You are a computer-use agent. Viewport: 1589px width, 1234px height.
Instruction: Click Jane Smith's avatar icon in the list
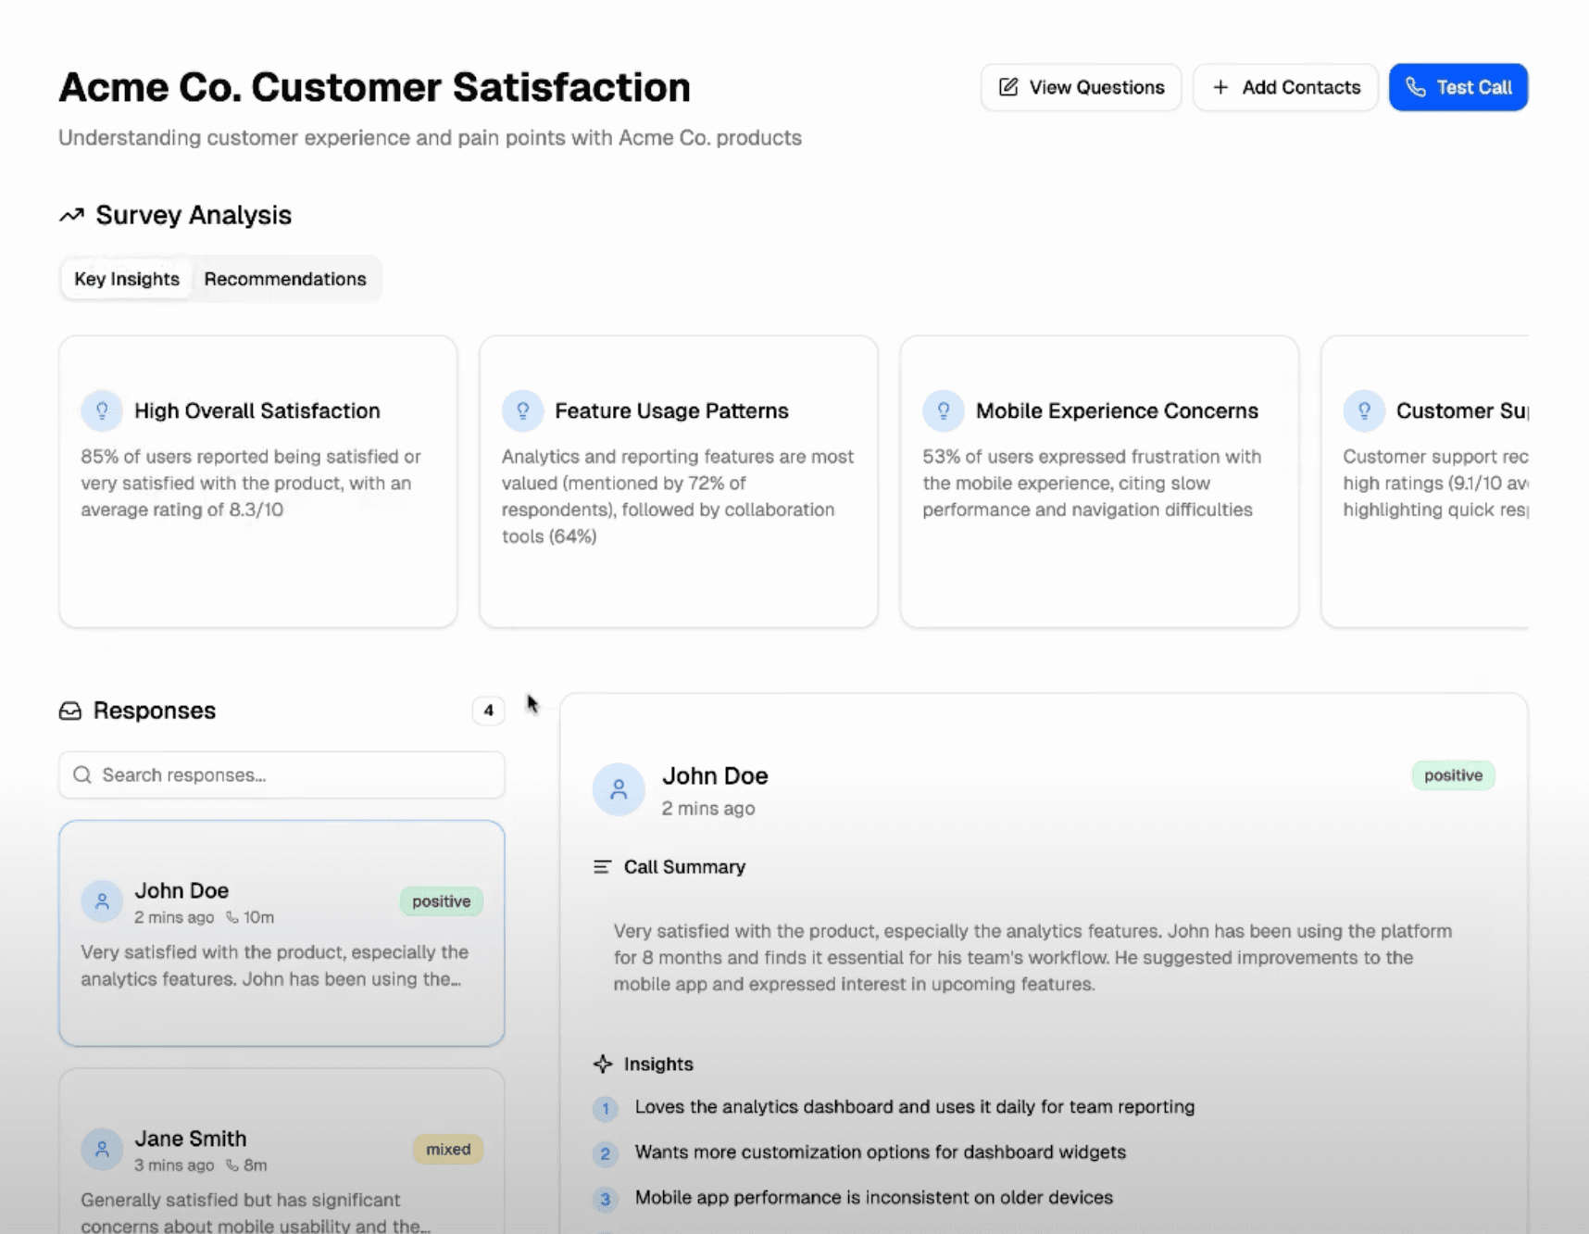102,1149
